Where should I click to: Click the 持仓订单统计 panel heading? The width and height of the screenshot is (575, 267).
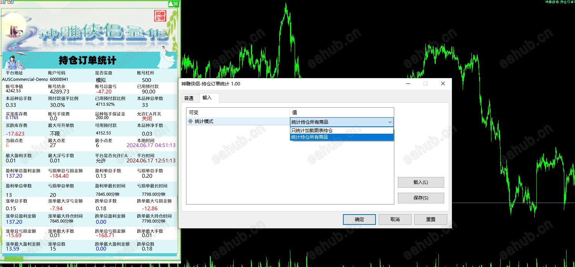pyautogui.click(x=87, y=60)
